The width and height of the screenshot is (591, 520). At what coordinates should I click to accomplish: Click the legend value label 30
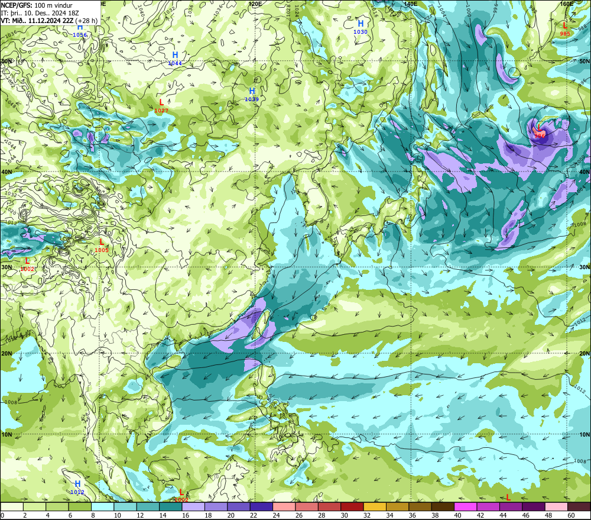point(344,515)
